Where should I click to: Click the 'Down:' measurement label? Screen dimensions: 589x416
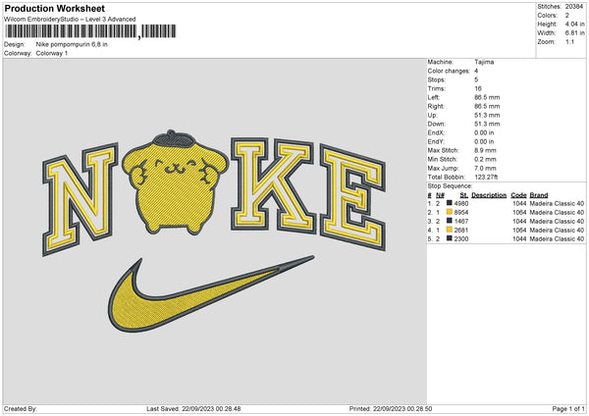pos(436,124)
